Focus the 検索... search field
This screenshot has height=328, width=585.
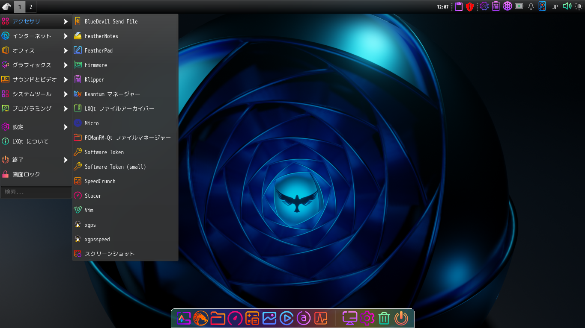tap(36, 192)
